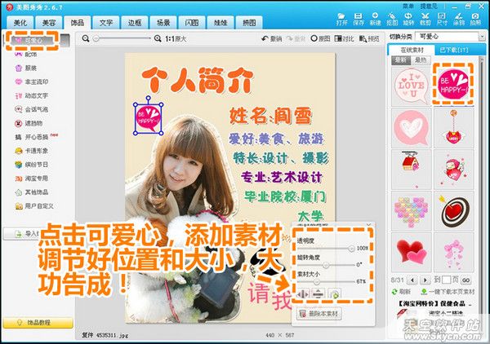The height and width of the screenshot is (344, 490).
Task: Select 配饰 accessory category
Action: tap(26, 55)
